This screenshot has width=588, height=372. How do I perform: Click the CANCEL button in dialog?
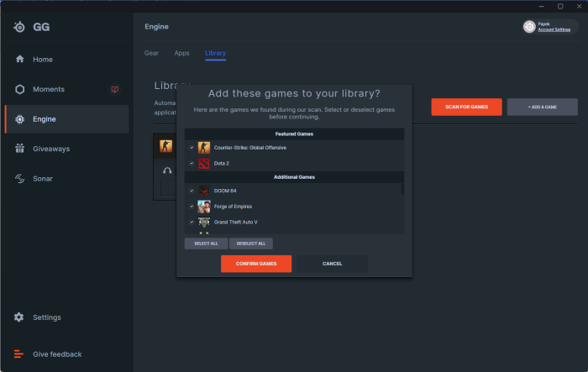[333, 264]
